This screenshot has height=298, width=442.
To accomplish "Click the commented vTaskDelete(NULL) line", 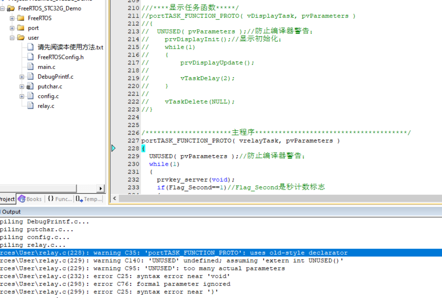I will tap(188, 101).
